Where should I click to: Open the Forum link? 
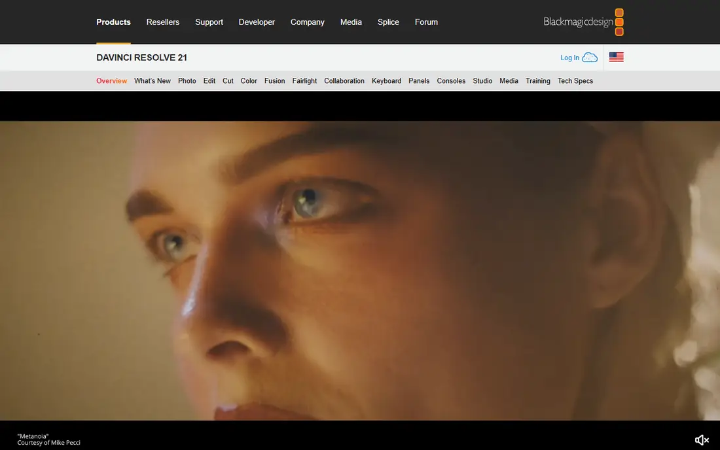(426, 22)
